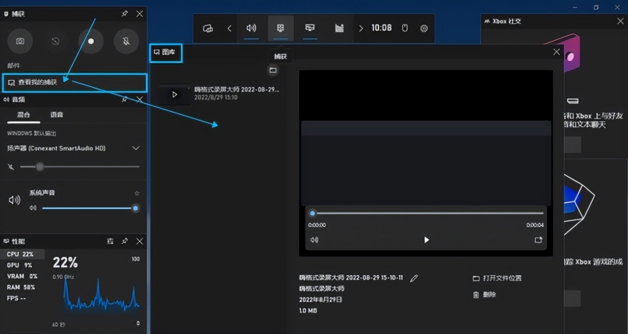
Task: Click 打开文件位置 to open the file location
Action: coord(501,278)
